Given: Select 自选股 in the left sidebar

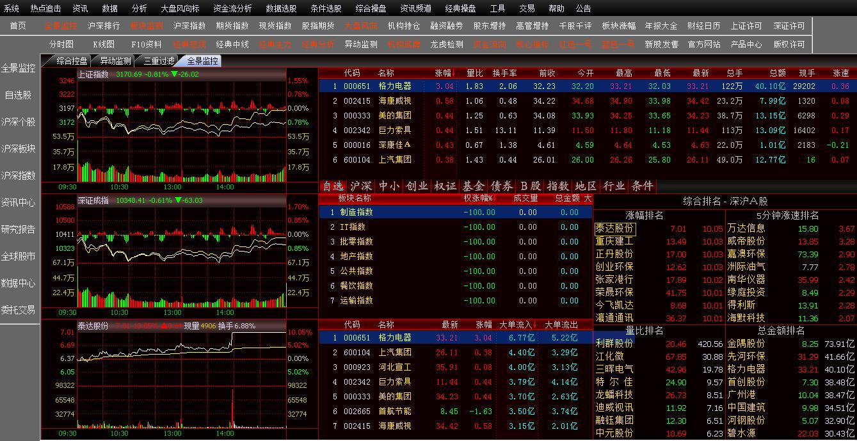Looking at the screenshot, I should pyautogui.click(x=18, y=95).
